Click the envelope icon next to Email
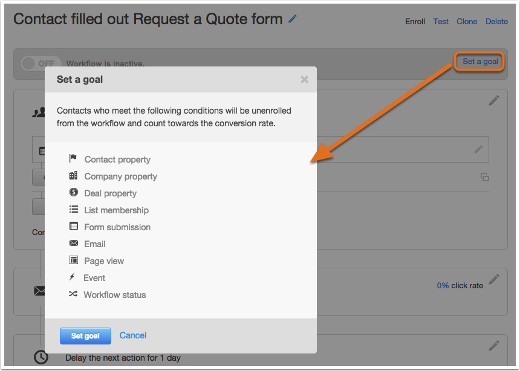The height and width of the screenshot is (371, 520). (74, 244)
